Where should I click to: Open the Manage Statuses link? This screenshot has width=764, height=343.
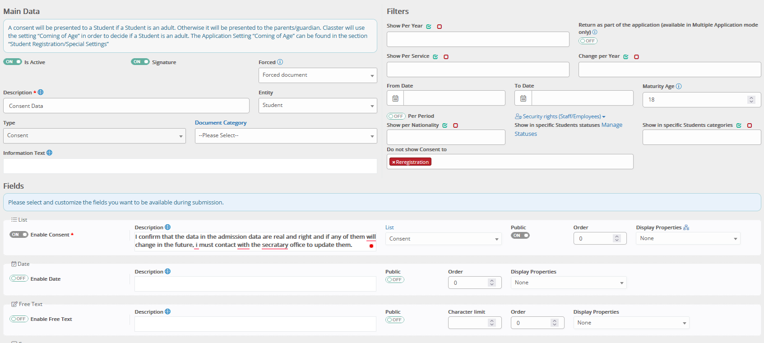click(611, 125)
